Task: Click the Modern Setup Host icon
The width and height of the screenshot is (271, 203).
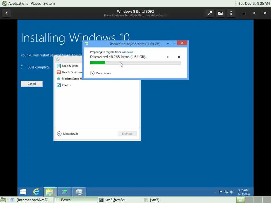Action: click(x=59, y=79)
